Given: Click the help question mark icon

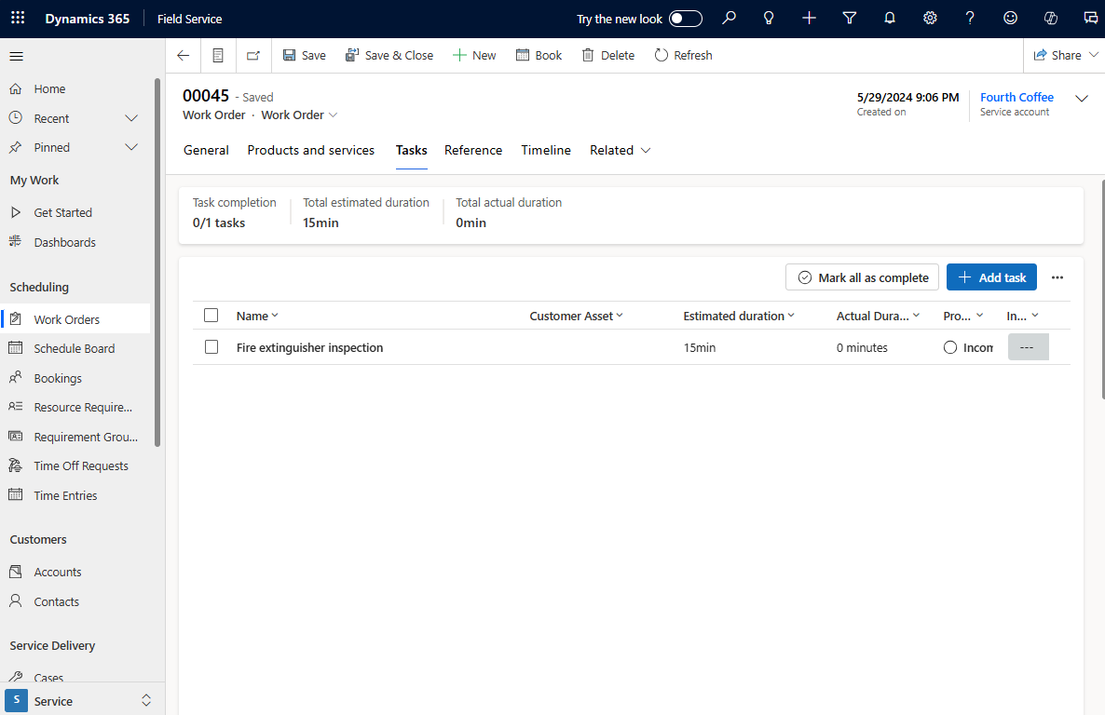Looking at the screenshot, I should coord(971,19).
